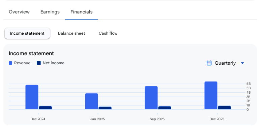
Task: Click the Dec 2024 axis label
Action: [x=38, y=119]
